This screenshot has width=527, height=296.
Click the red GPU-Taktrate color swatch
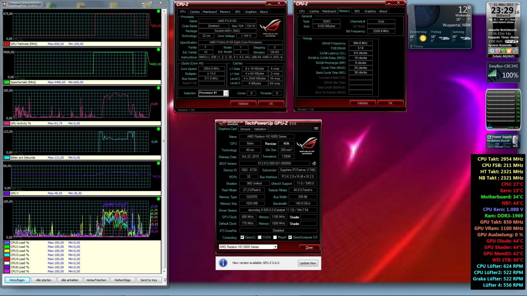(7, 44)
